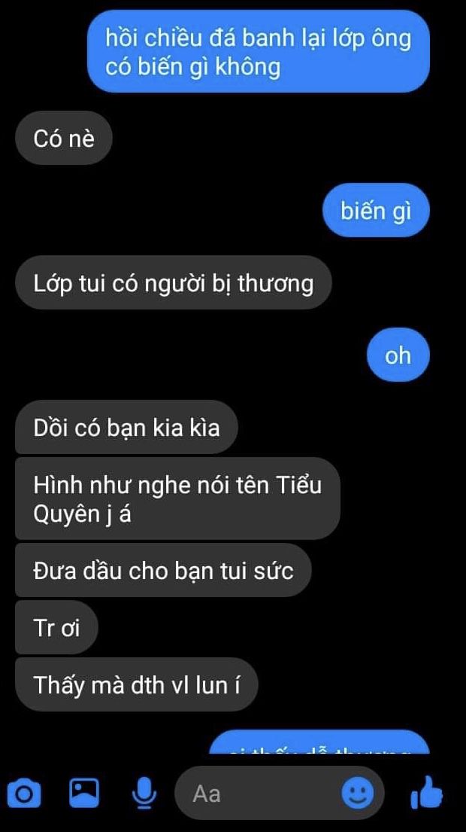Click the word 'Hình' in Tiểu Quyên message

point(54,484)
